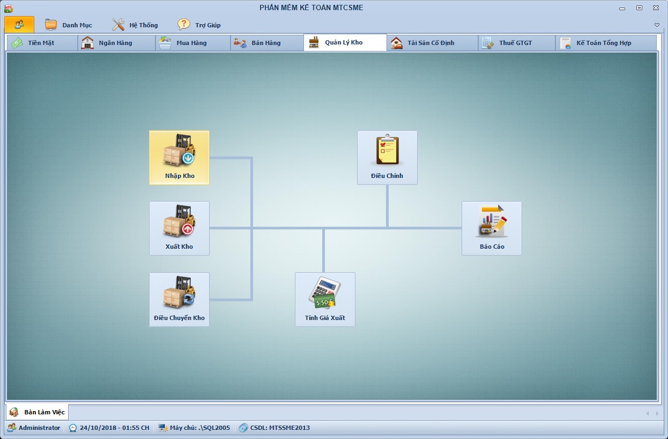Open the Hệ Thống menu
668x439 pixels.
[x=135, y=25]
